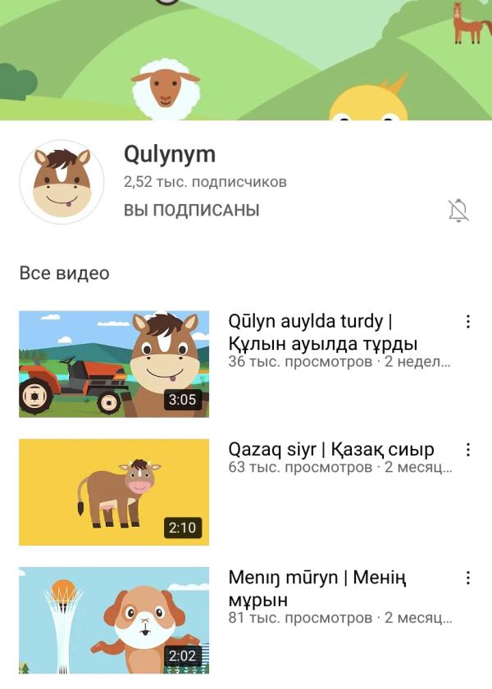Toggle the notification bell for Qulynym

(458, 210)
